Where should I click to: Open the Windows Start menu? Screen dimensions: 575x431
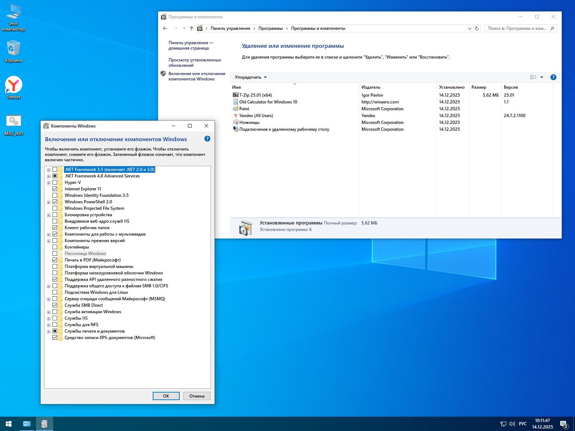point(9,424)
